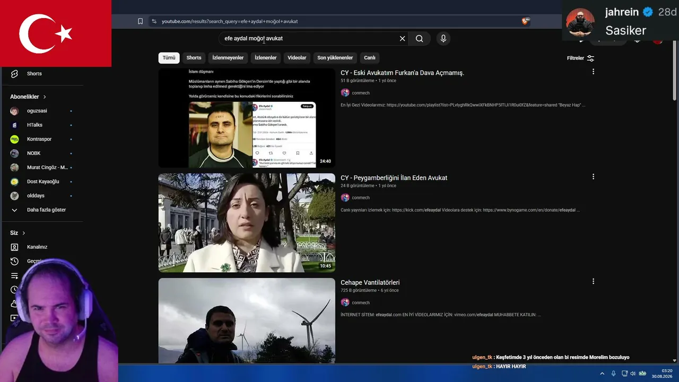
Task: Click the green tray icon beside volume
Action: [x=642, y=374]
